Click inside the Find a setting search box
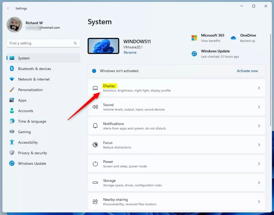 click(x=40, y=43)
